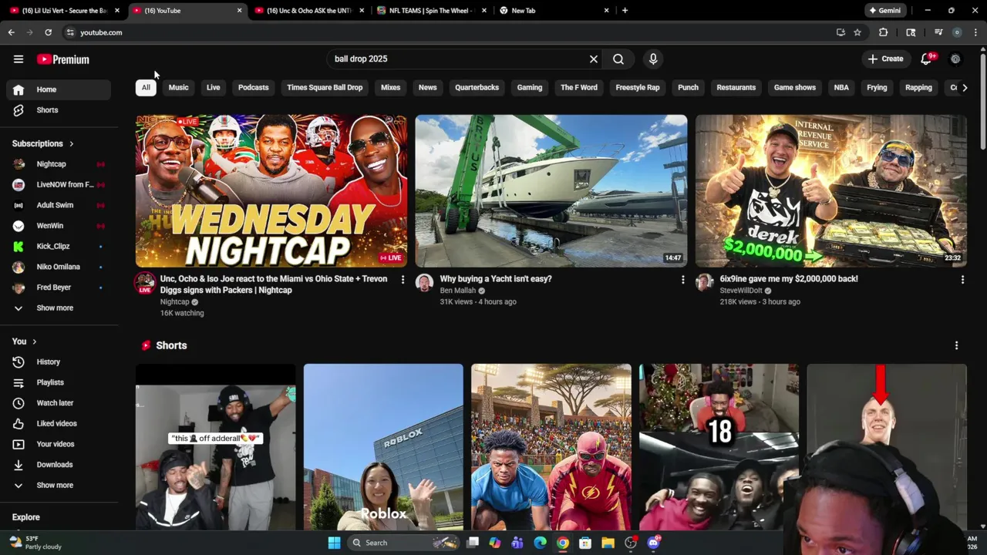The height and width of the screenshot is (555, 987).
Task: Select the Podcasts filter chip
Action: point(254,88)
